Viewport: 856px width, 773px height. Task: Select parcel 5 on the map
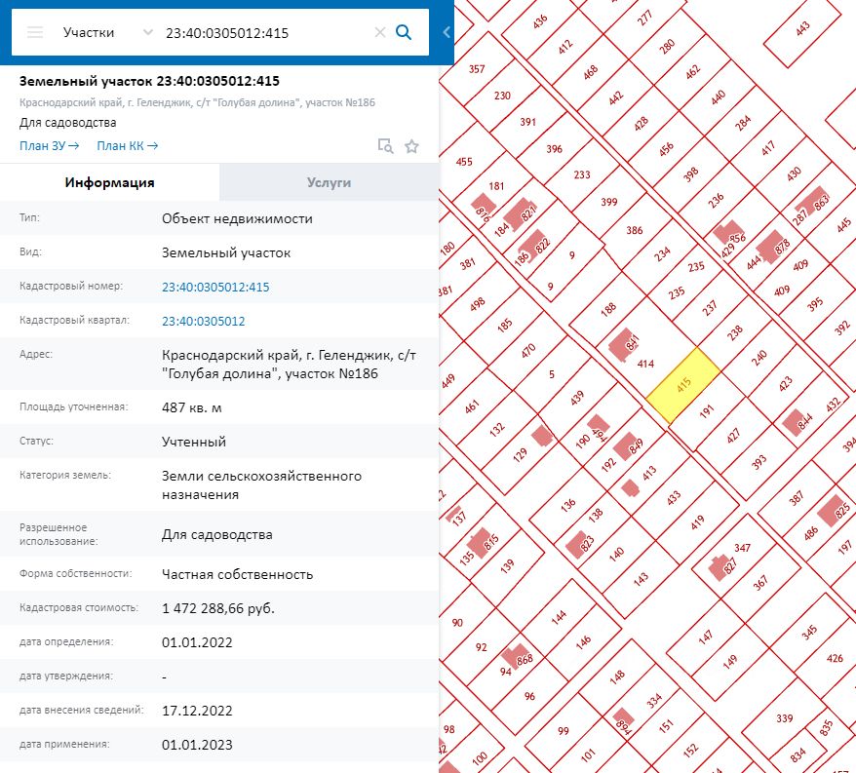[x=552, y=374]
